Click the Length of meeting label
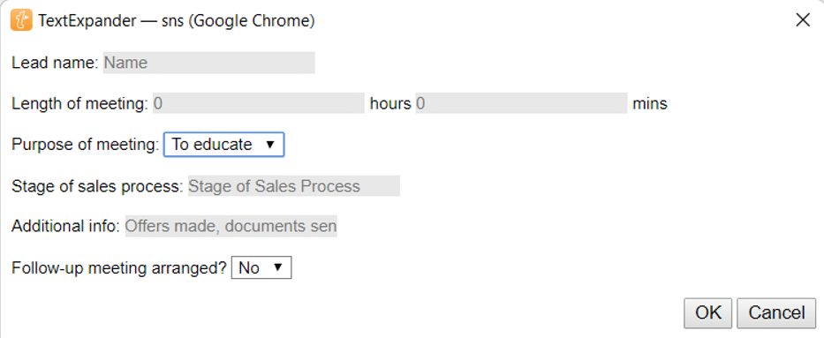824x338 pixels. point(79,104)
